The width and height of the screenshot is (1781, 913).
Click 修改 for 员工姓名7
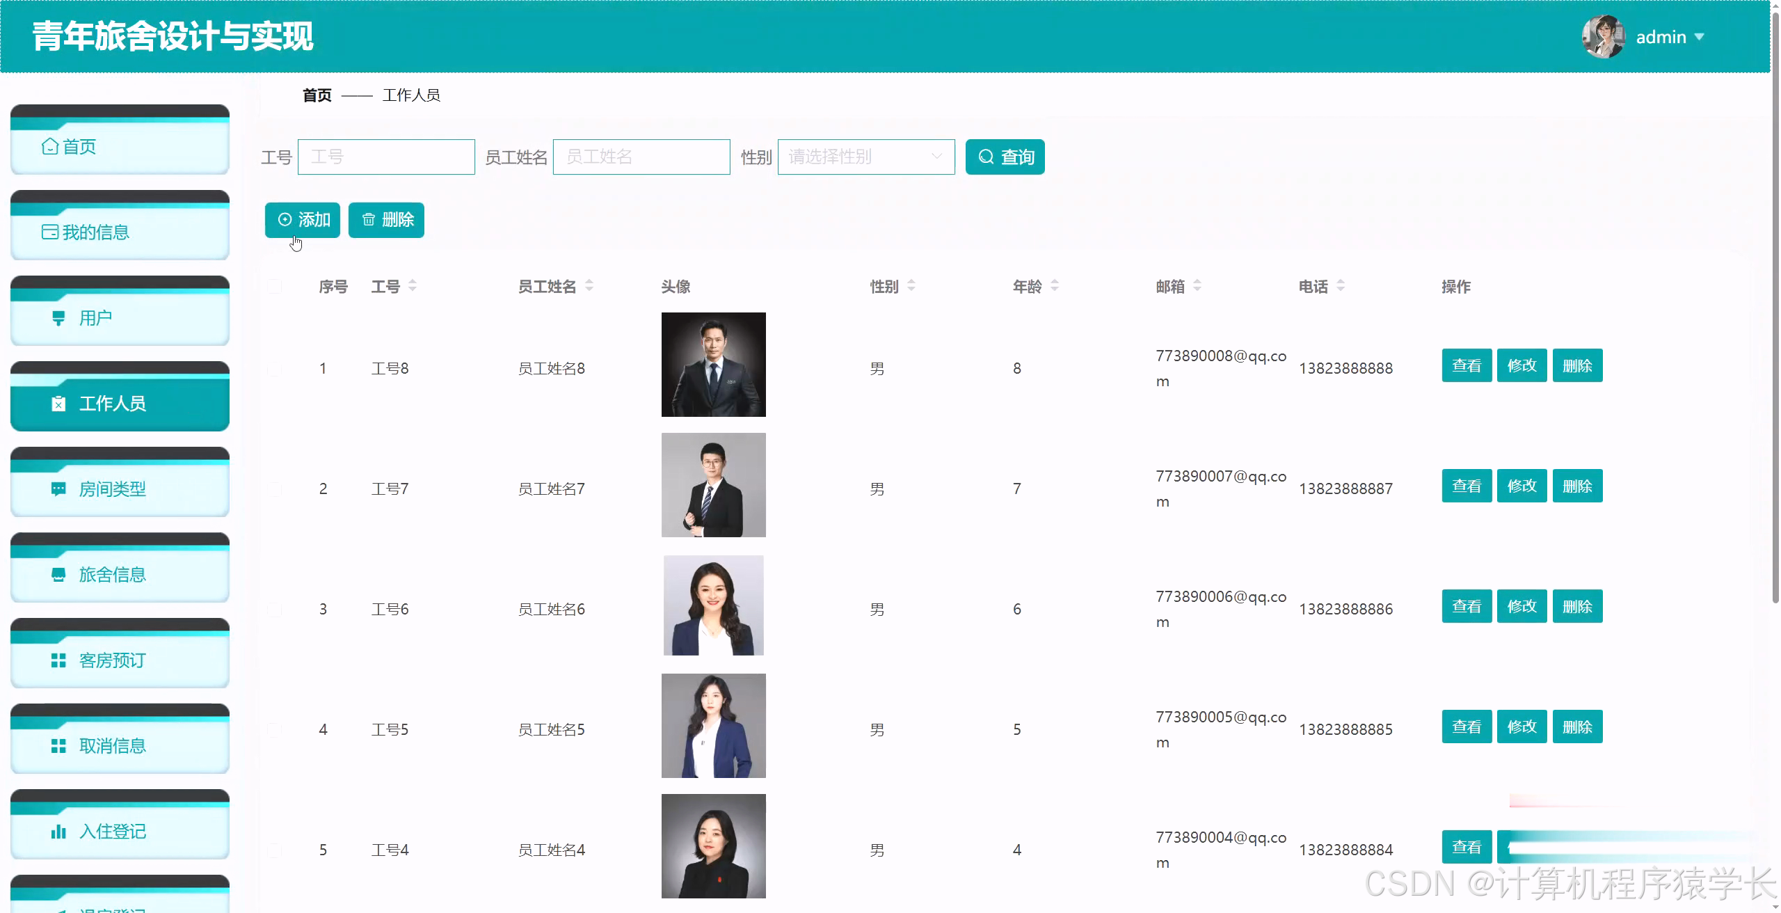coord(1522,486)
